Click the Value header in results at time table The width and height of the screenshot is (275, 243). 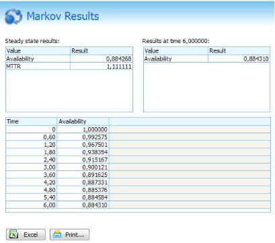(x=175, y=51)
